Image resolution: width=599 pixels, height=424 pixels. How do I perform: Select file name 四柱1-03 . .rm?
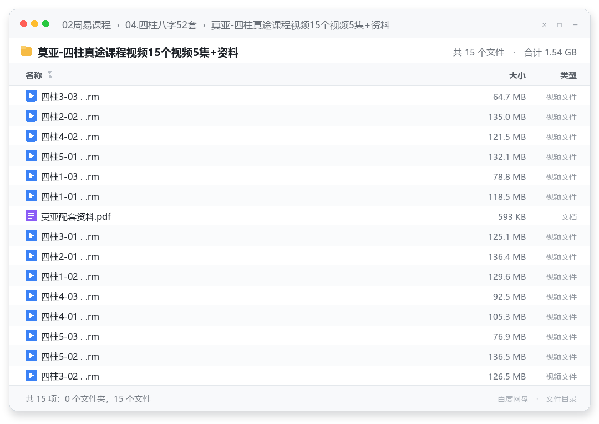[x=70, y=176]
